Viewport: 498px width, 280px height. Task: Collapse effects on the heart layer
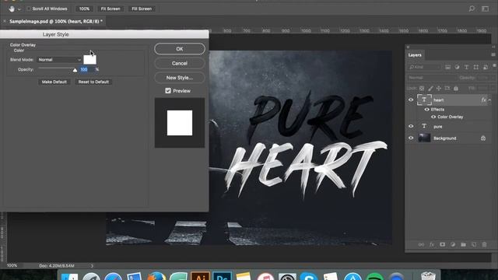coord(489,100)
